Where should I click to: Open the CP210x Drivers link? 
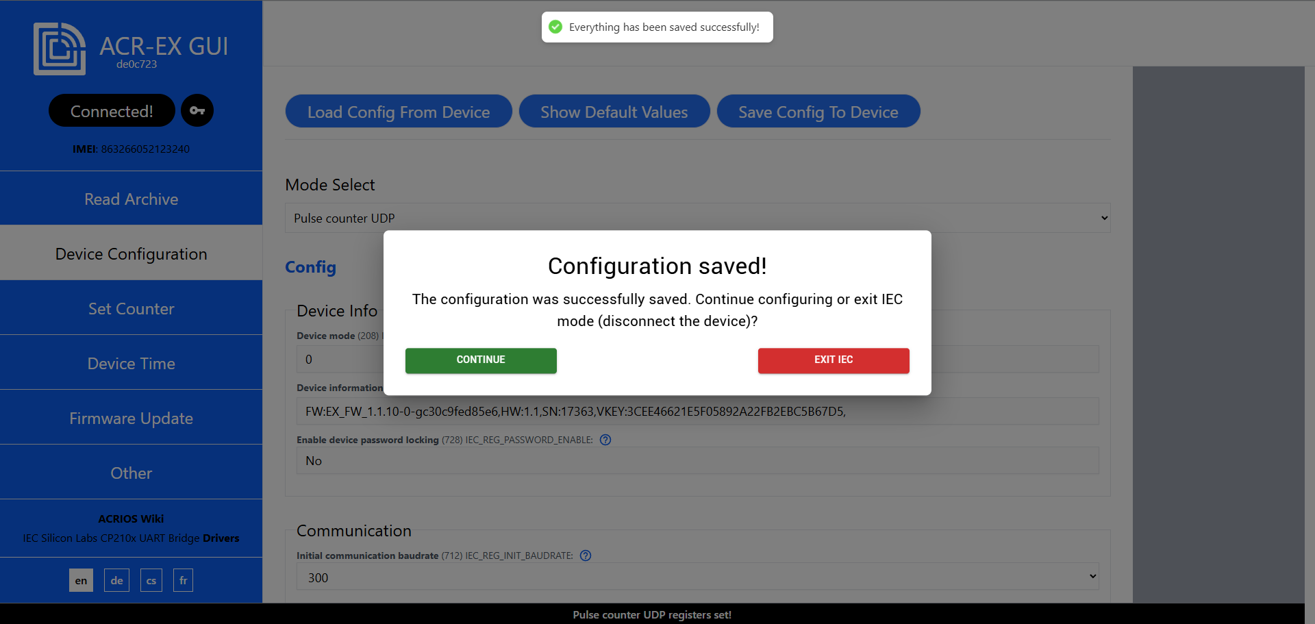[x=221, y=538]
